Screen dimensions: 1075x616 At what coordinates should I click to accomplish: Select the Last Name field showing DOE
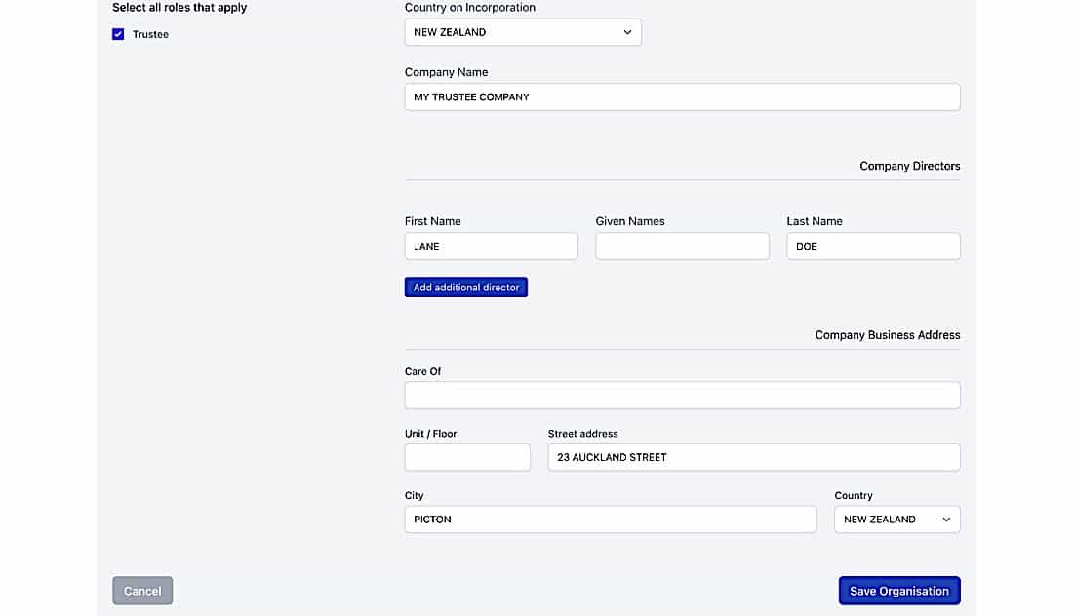click(872, 246)
